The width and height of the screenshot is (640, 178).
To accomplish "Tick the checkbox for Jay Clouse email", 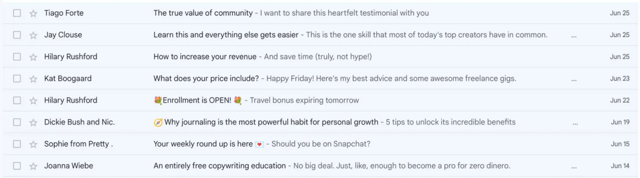I will (17, 35).
